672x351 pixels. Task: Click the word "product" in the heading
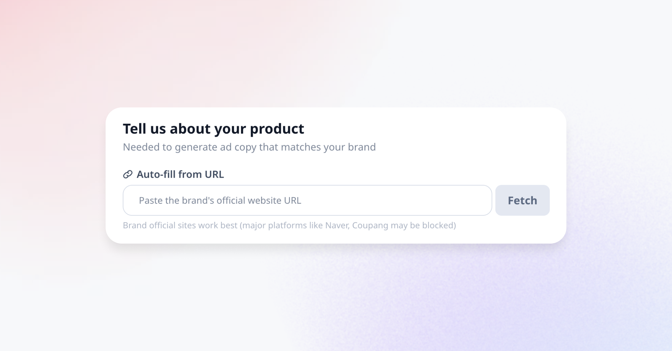pyautogui.click(x=277, y=129)
